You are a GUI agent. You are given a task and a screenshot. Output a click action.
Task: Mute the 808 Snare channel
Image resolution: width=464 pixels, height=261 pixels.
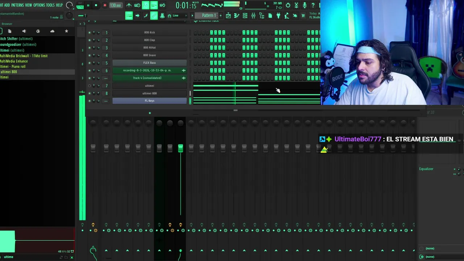click(x=90, y=55)
